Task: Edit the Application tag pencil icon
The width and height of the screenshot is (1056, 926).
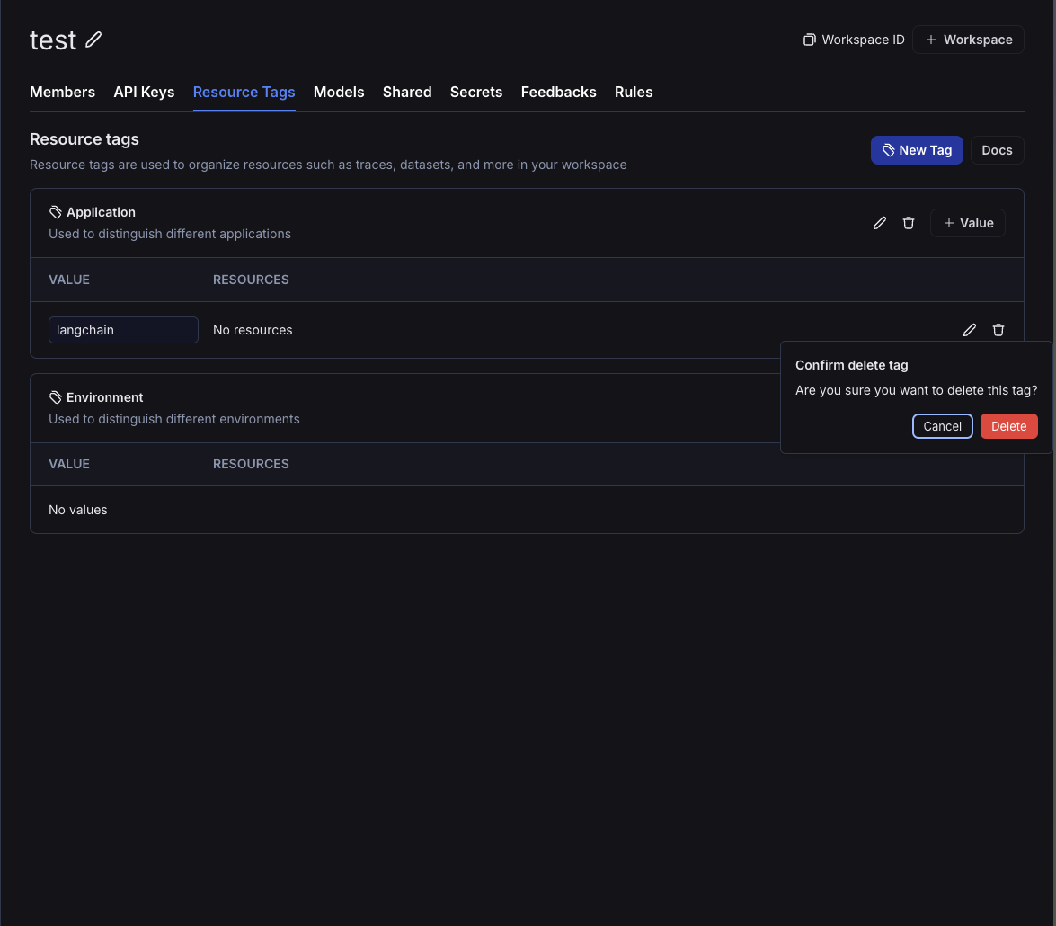Action: [880, 223]
